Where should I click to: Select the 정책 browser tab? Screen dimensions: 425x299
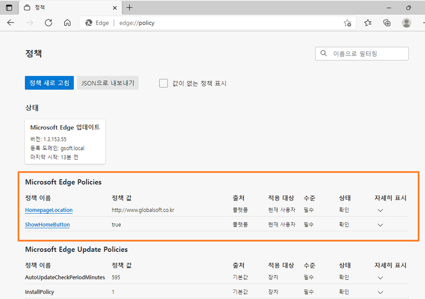point(70,8)
